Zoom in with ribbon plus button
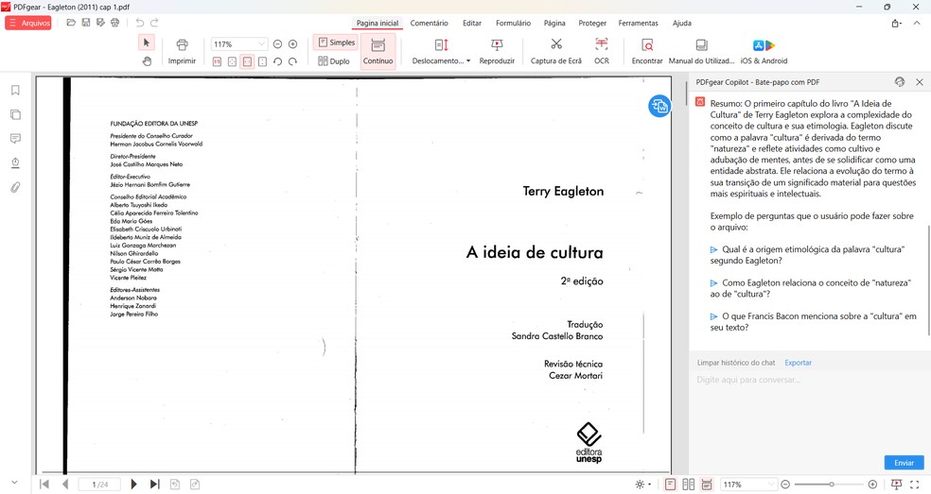This screenshot has height=494, width=931. pyautogui.click(x=292, y=43)
